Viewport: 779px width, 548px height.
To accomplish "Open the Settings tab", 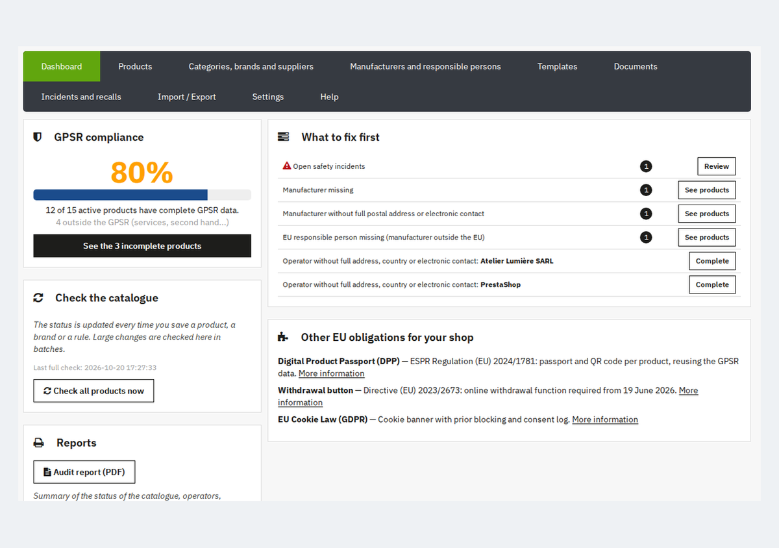I will (x=268, y=97).
